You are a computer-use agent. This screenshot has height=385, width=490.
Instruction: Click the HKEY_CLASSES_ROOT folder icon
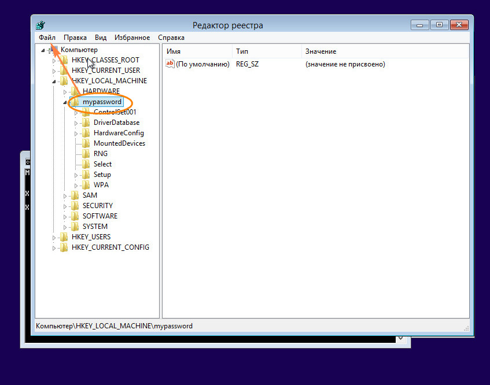64,60
